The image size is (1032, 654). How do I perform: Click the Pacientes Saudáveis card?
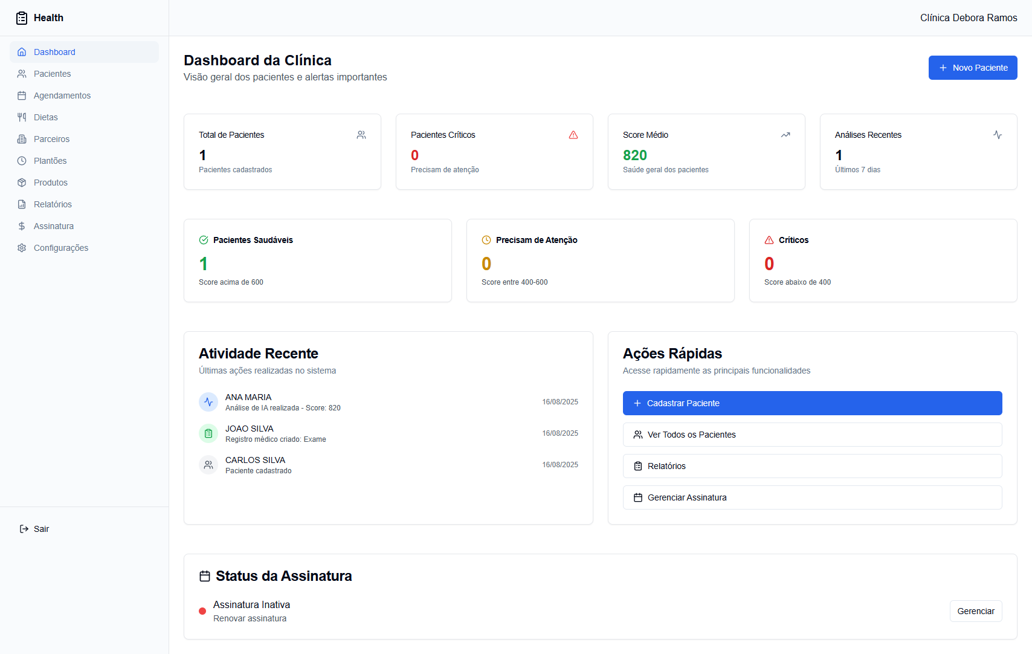pyautogui.click(x=318, y=261)
